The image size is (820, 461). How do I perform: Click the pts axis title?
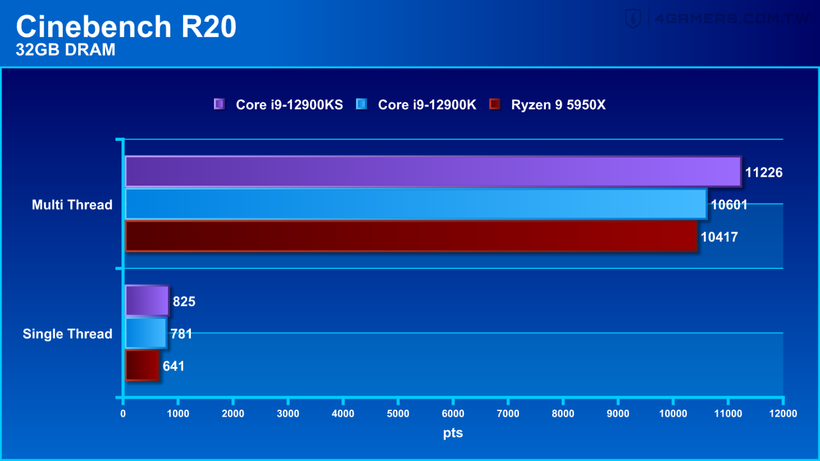click(x=453, y=433)
